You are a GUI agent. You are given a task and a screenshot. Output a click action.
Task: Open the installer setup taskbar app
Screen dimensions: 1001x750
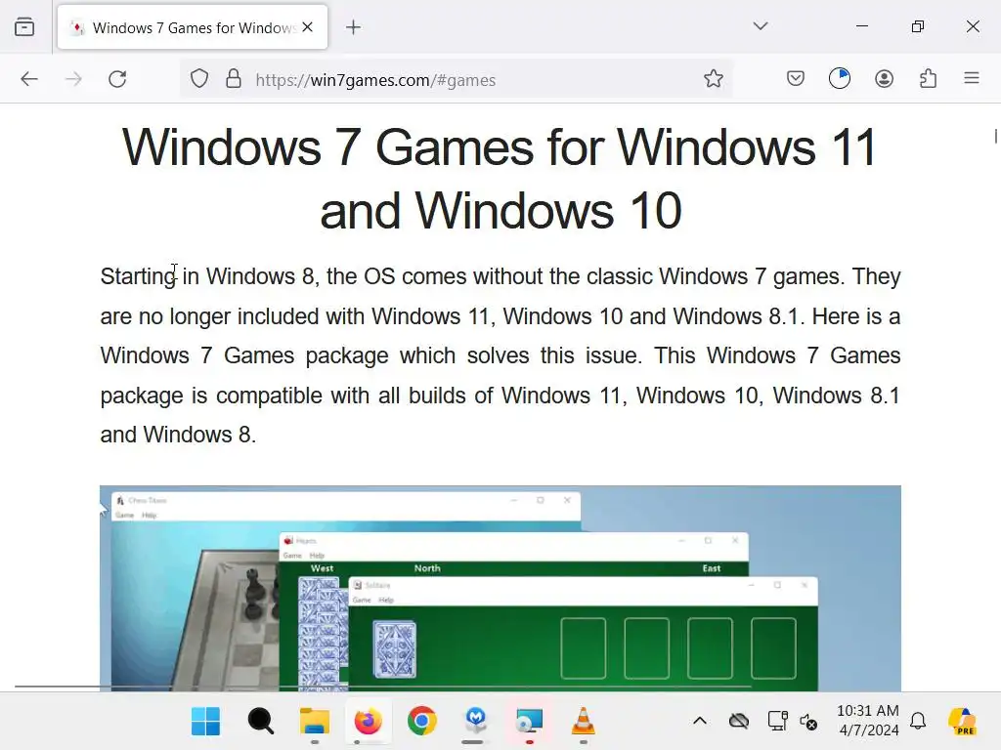[529, 722]
